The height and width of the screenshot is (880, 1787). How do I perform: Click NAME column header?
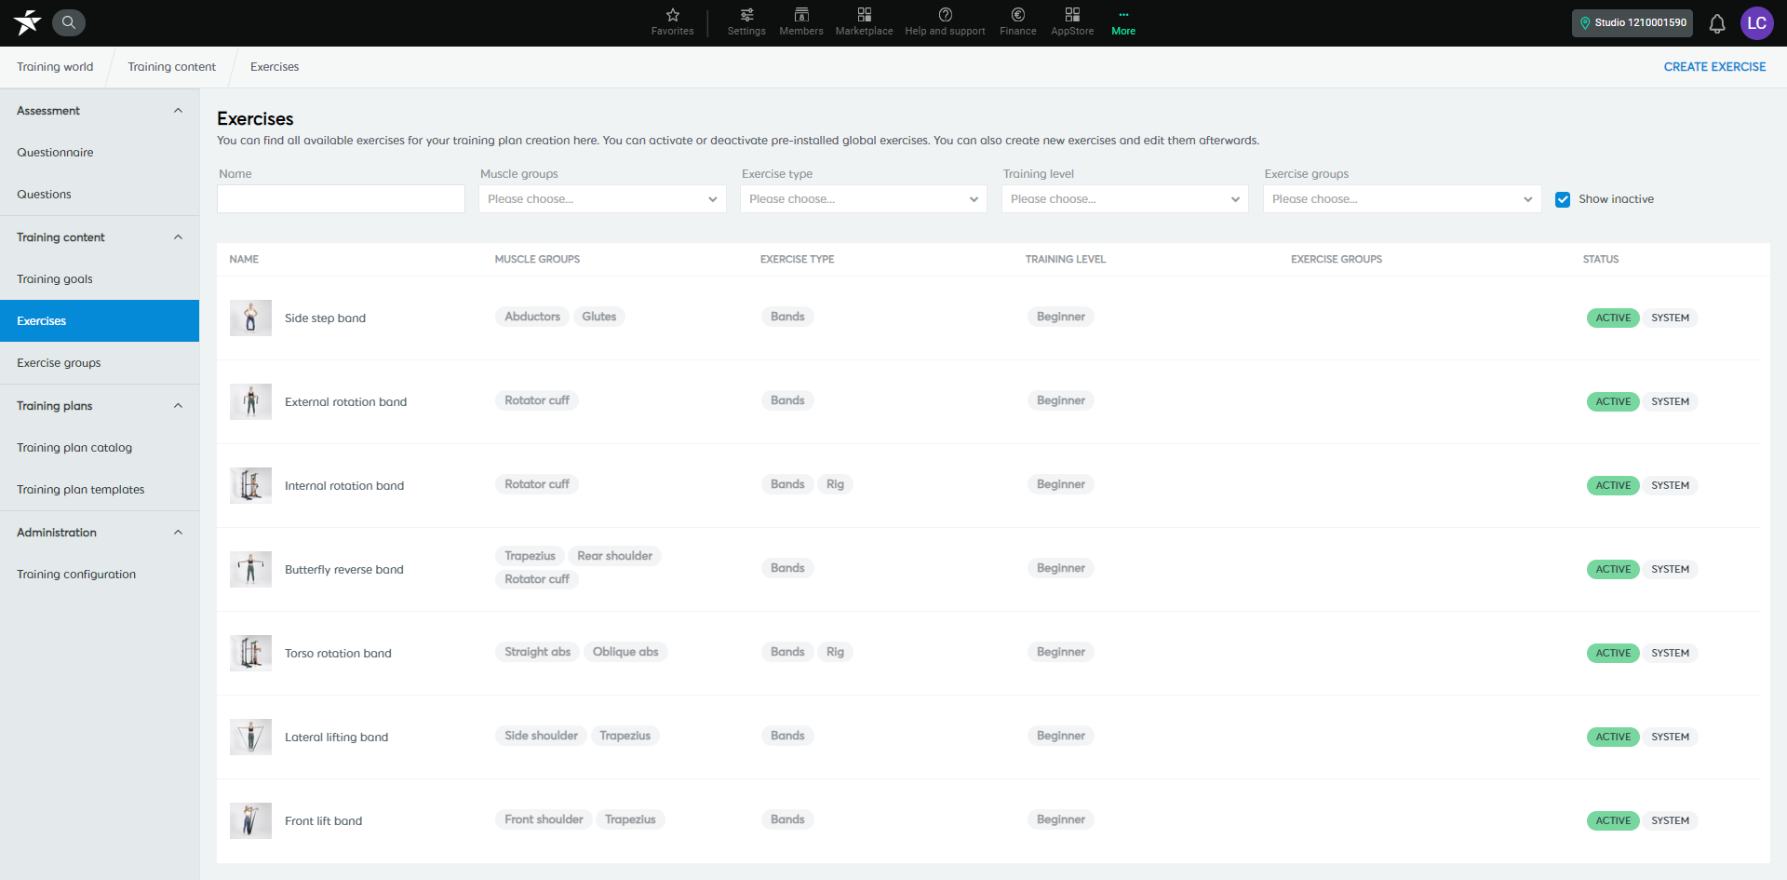(244, 259)
